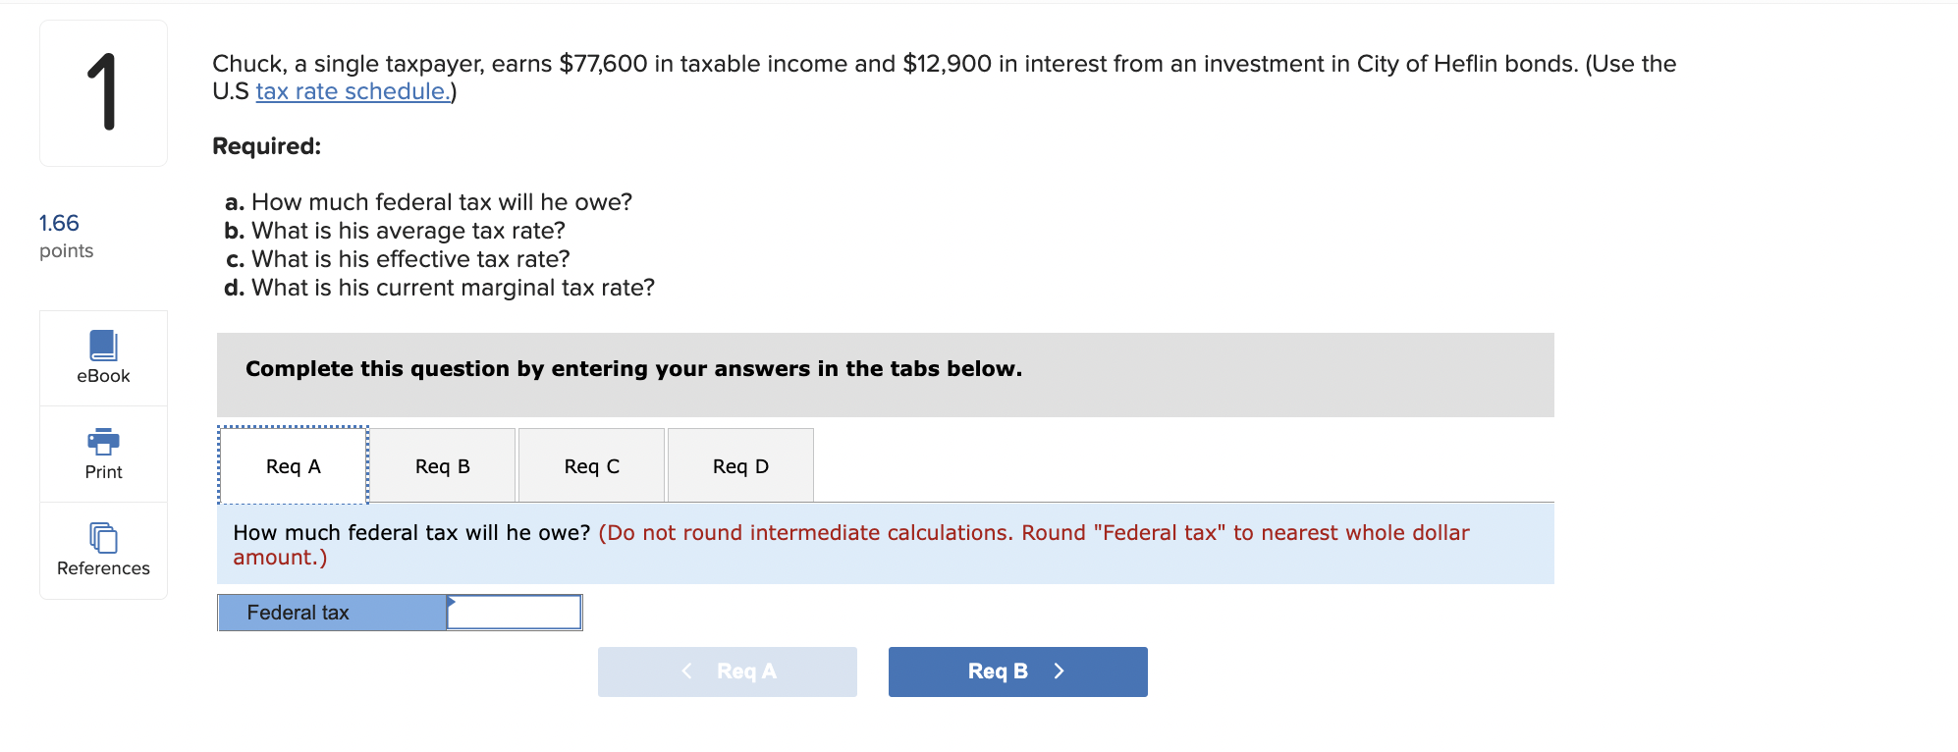Open the tax rate schedule link
The width and height of the screenshot is (1958, 752).
[x=353, y=90]
